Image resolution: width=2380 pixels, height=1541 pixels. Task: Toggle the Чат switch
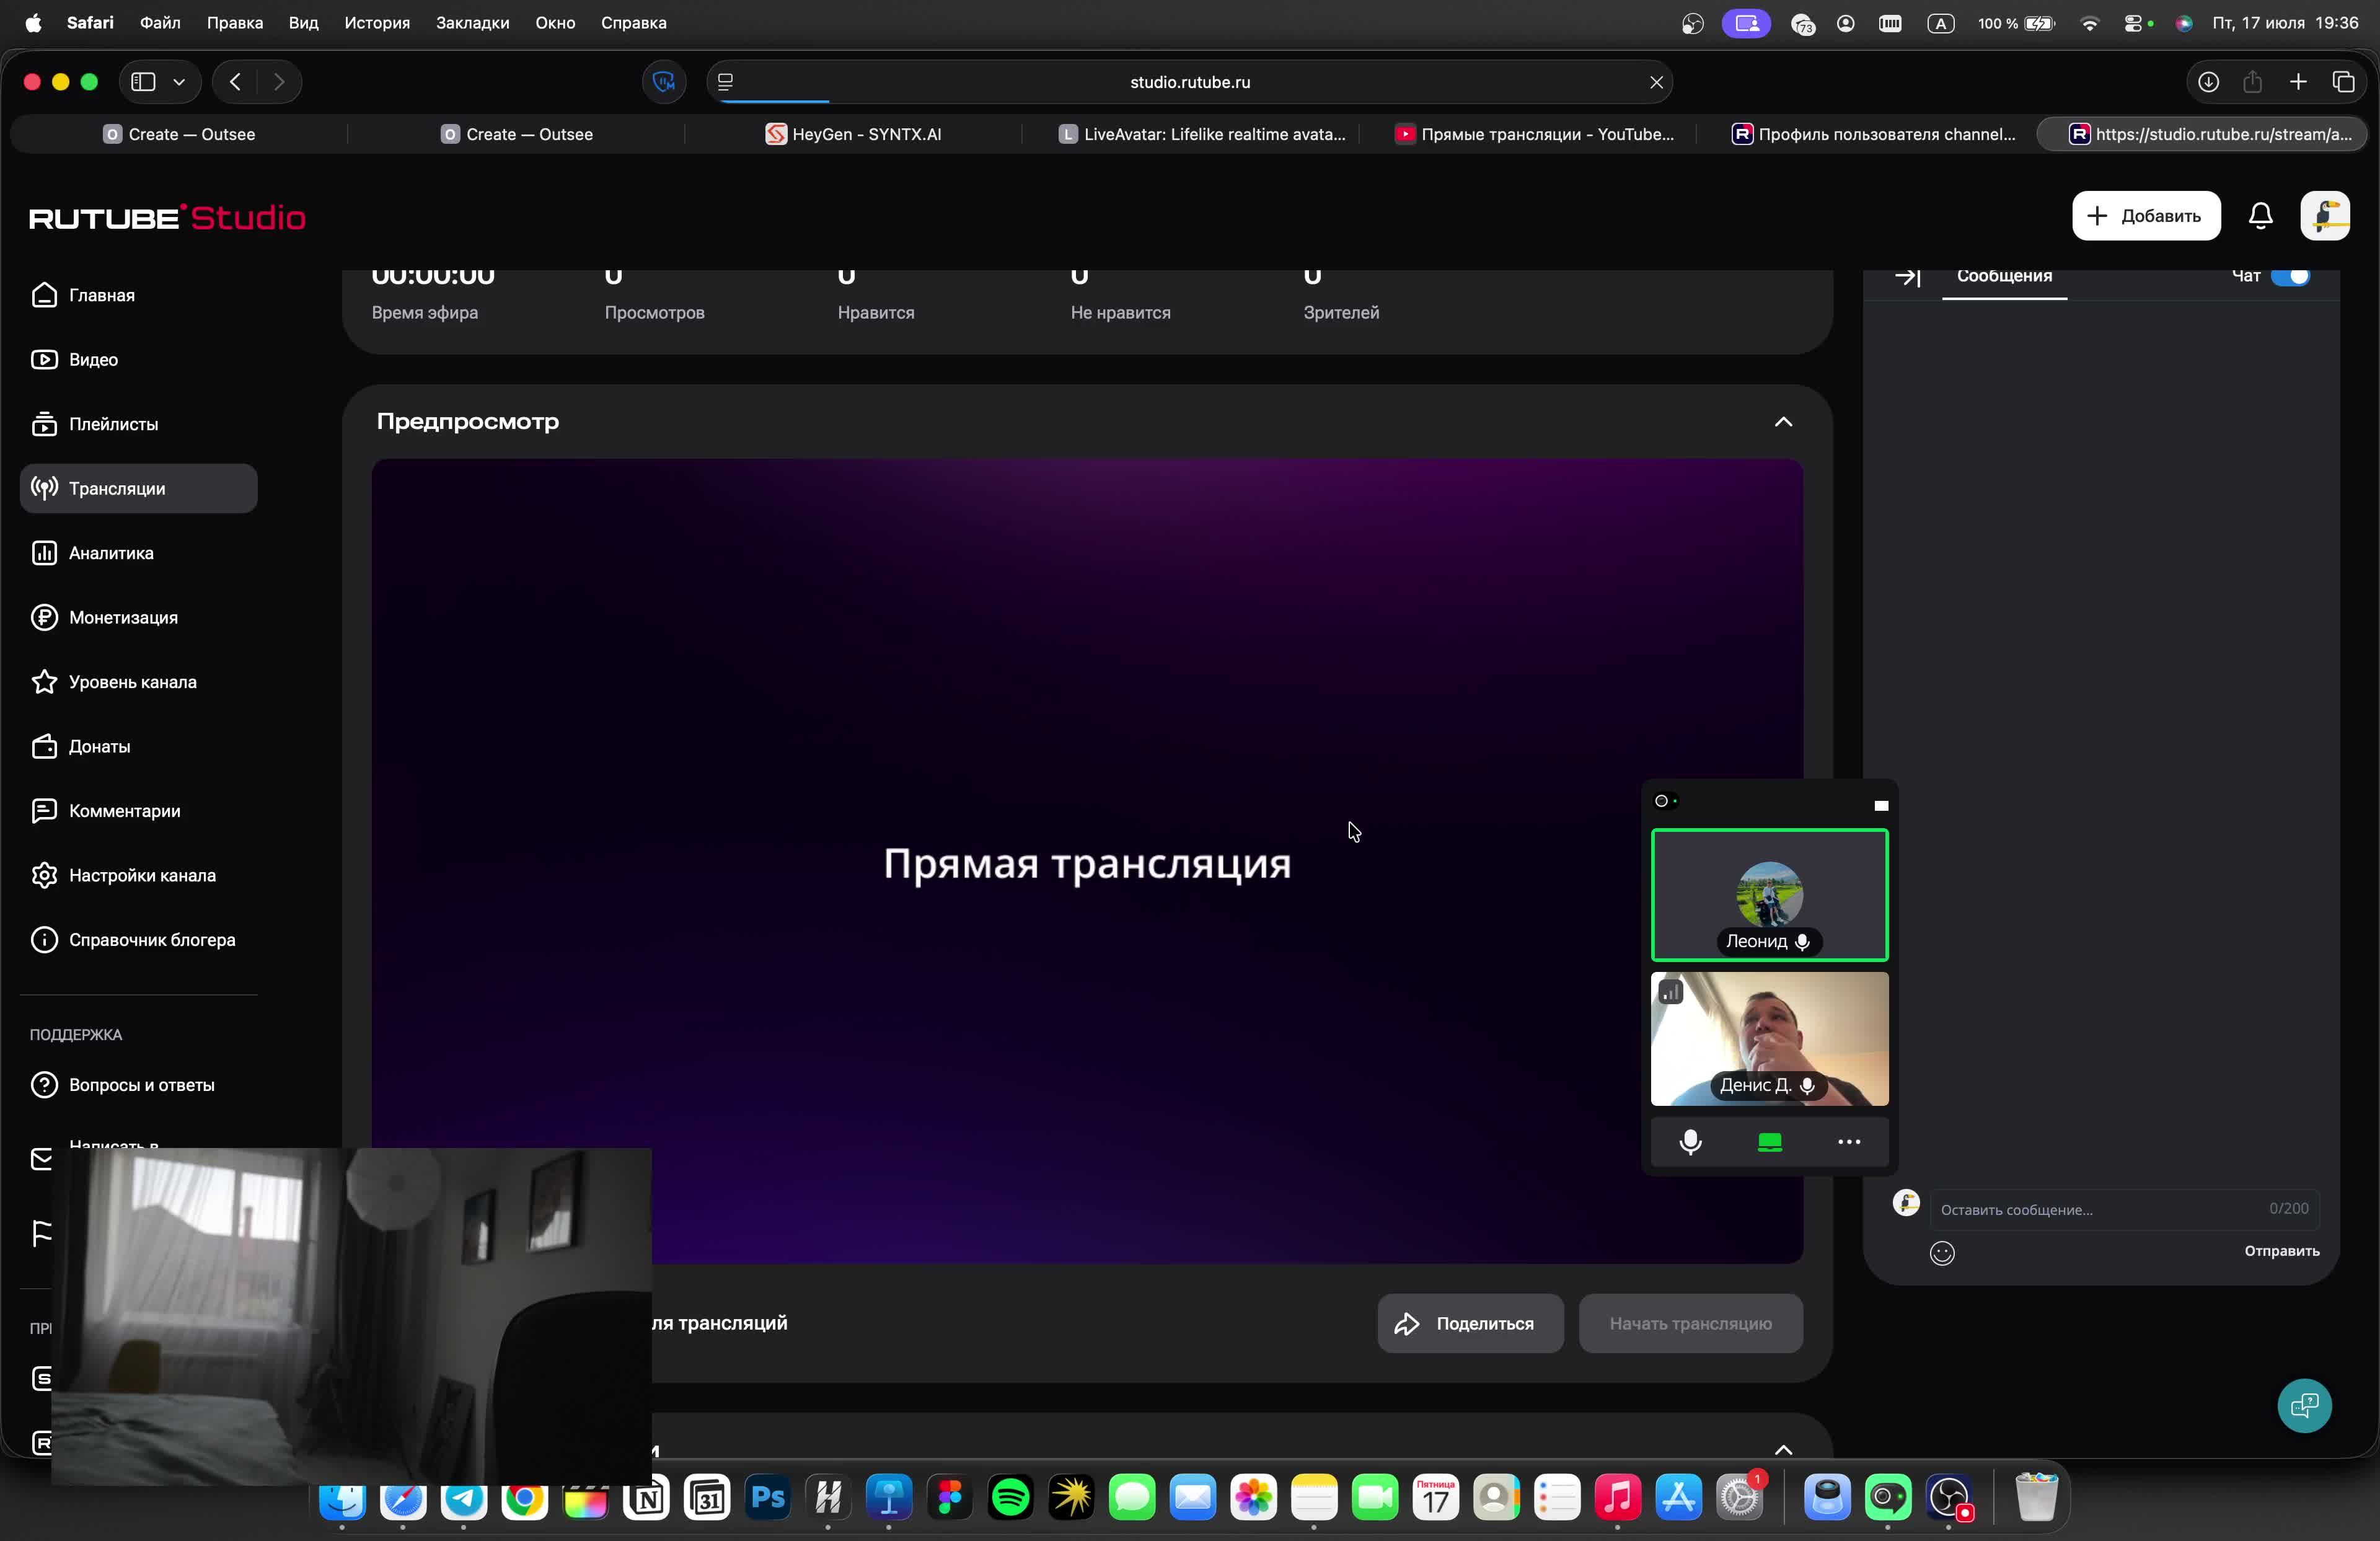(2290, 276)
